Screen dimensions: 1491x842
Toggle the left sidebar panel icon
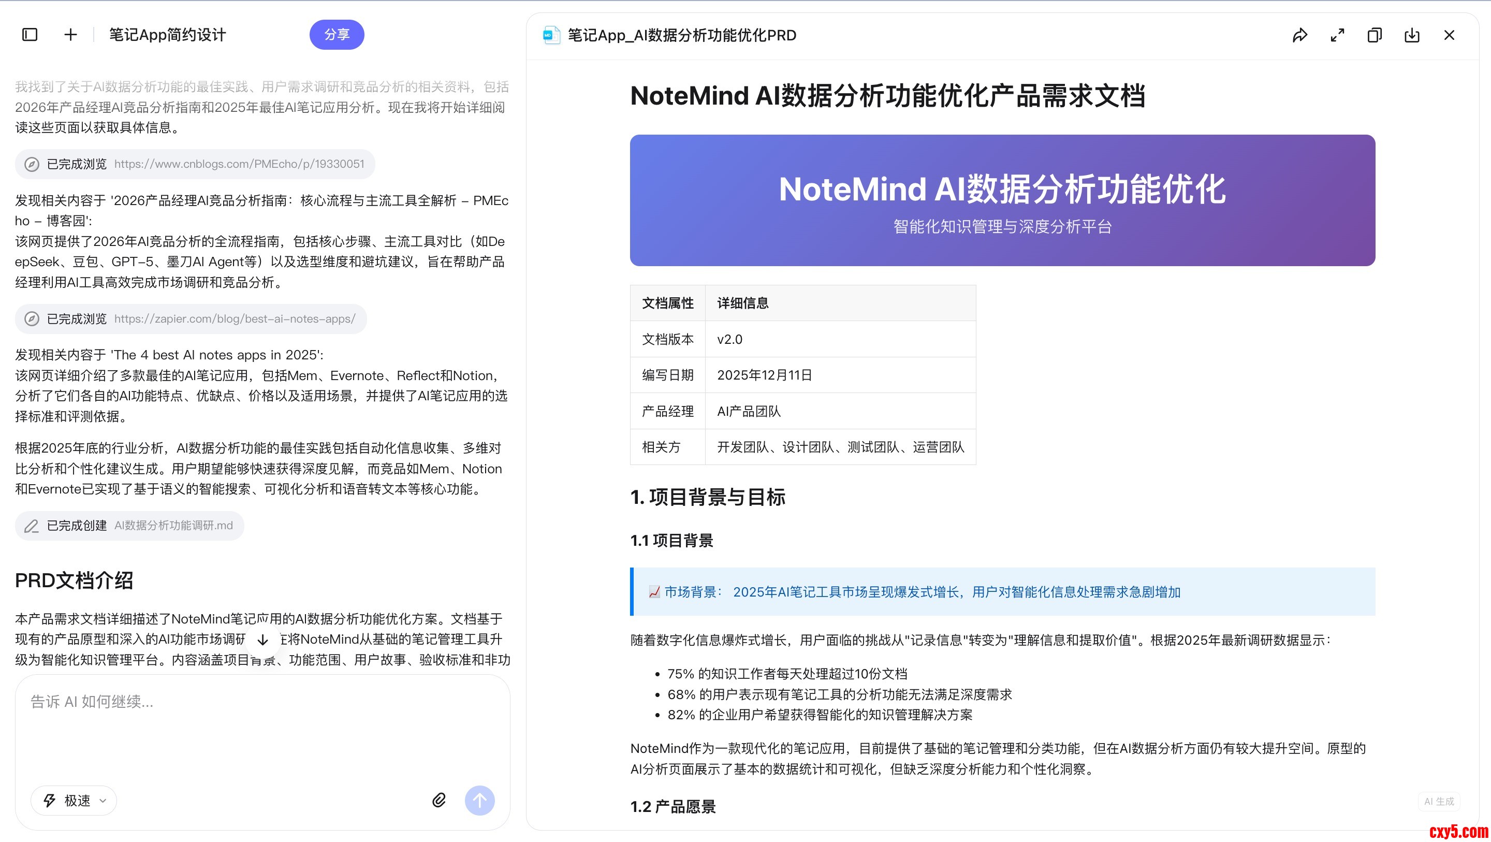[30, 35]
